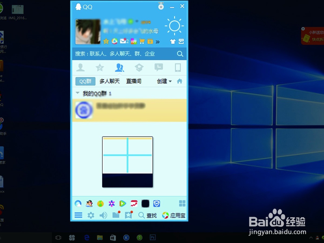Open the interface manager icon beside the T-shirt
The width and height of the screenshot is (324, 243).
point(181,41)
